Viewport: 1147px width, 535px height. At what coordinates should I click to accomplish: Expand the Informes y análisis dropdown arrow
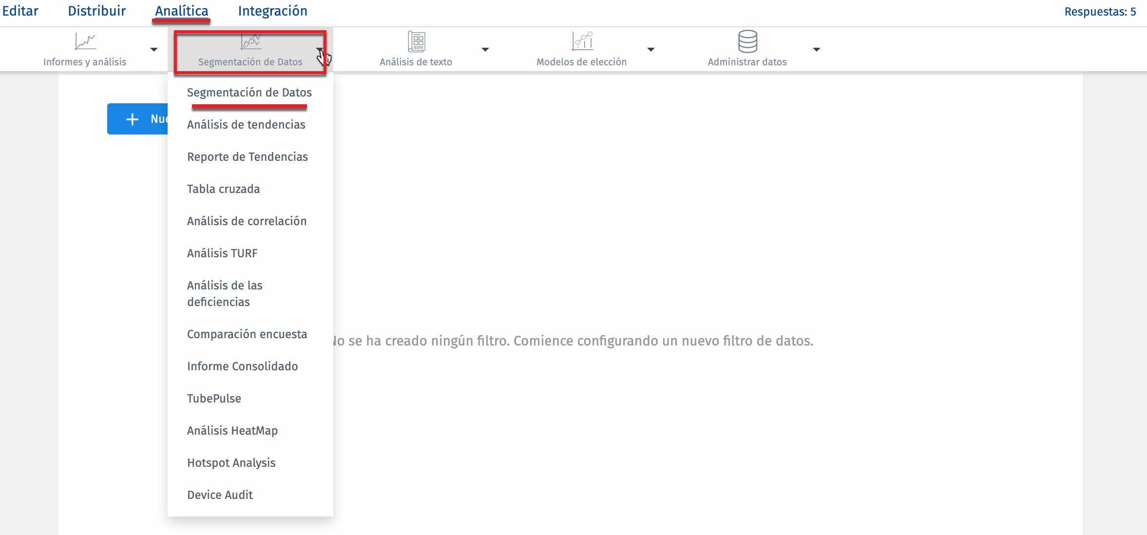pyautogui.click(x=154, y=50)
